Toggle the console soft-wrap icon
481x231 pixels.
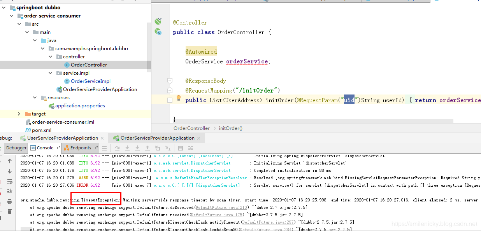pyautogui.click(x=10, y=181)
